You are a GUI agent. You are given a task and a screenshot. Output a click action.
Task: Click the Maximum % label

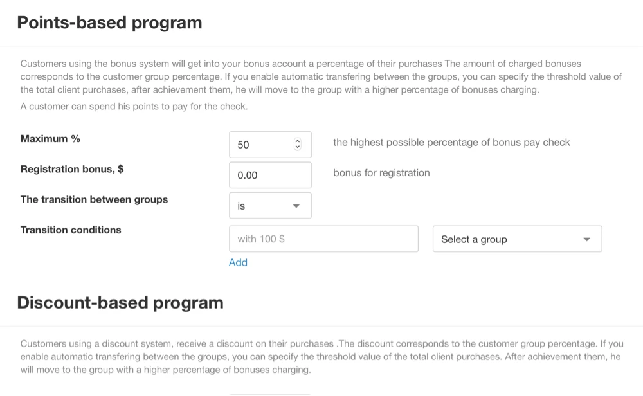click(50, 139)
